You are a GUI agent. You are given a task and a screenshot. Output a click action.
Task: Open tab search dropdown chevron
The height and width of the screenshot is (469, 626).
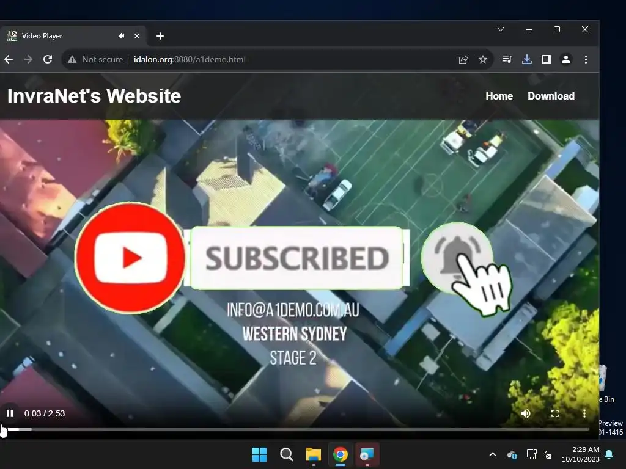point(501,29)
